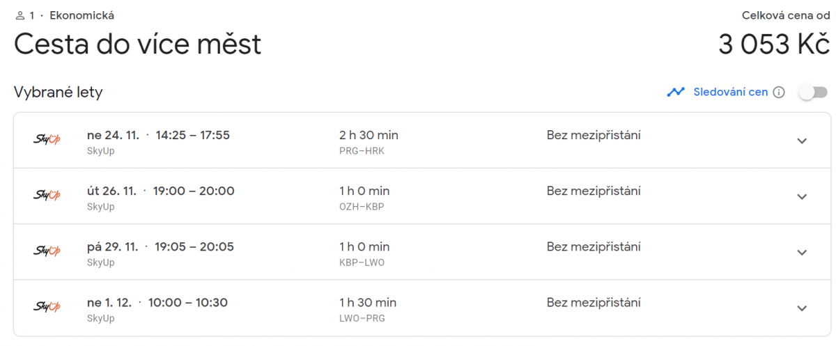Open info icon next to Sledování cen
Viewport: 836px width, 346px height.
coord(779,92)
